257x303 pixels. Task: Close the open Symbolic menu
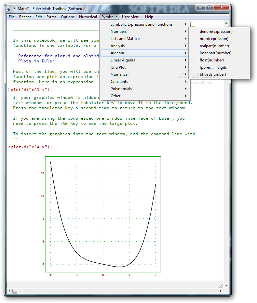(x=109, y=17)
